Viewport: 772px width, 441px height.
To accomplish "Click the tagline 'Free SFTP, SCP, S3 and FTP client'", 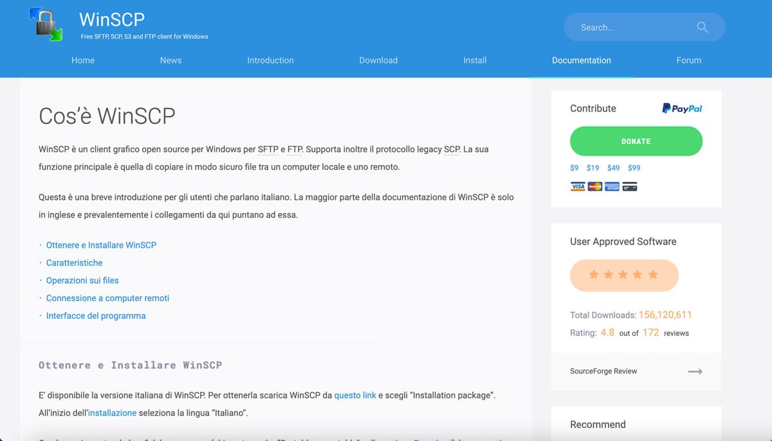I will pyautogui.click(x=145, y=37).
